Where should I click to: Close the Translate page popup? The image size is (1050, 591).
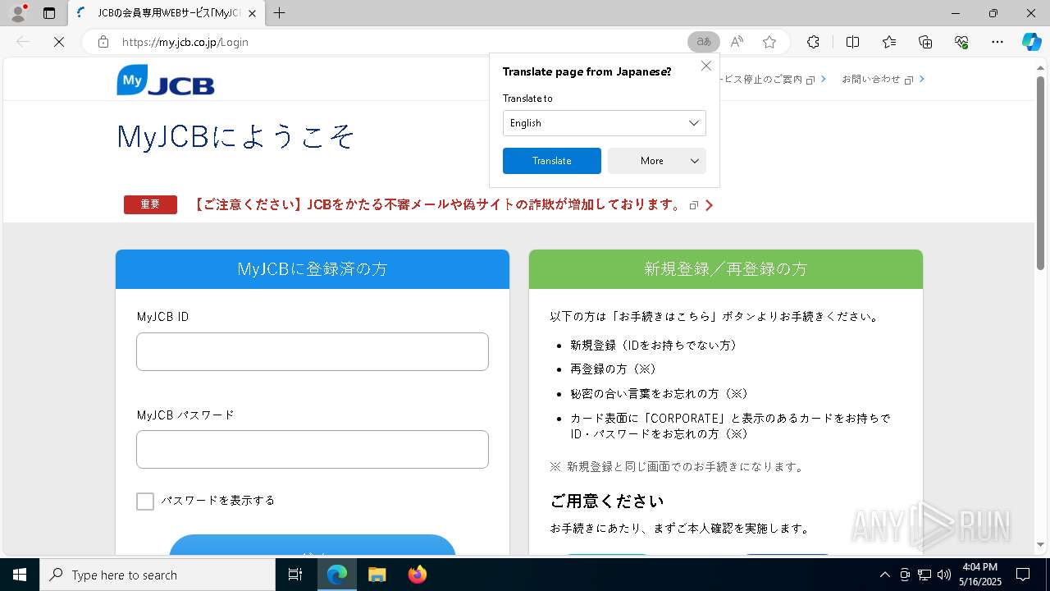[706, 66]
